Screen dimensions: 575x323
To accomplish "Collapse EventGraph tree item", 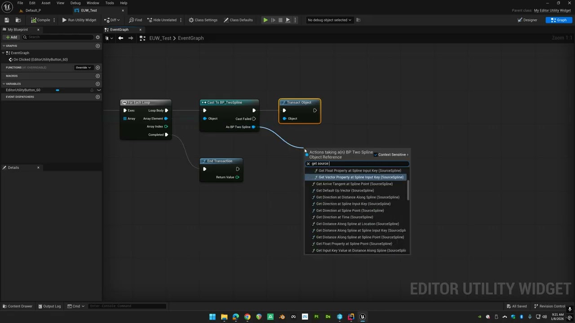I will 4,53.
